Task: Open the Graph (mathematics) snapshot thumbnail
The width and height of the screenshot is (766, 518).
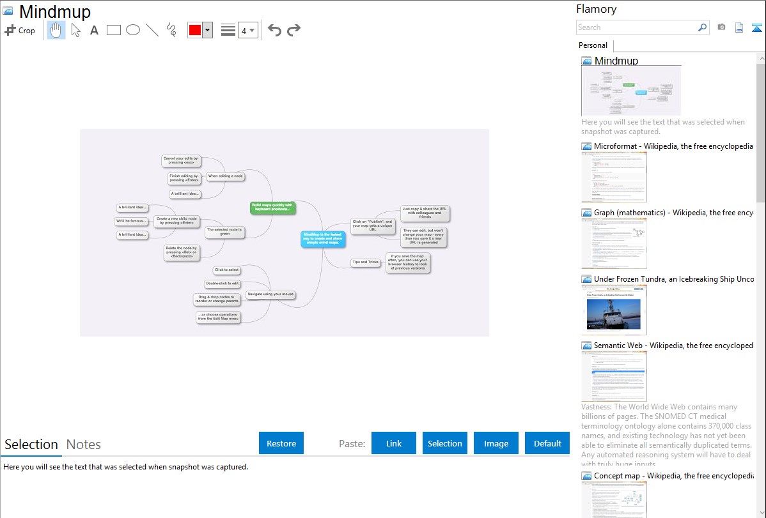Action: point(614,243)
